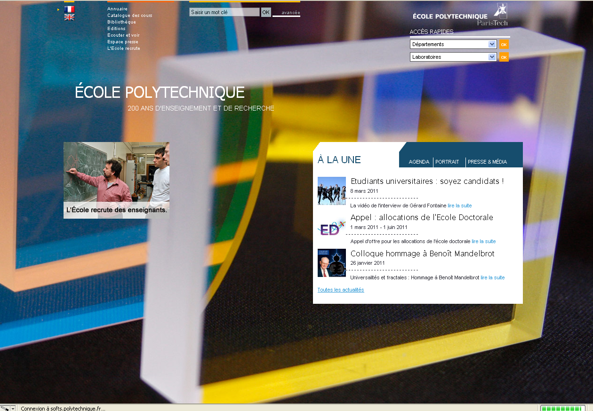The image size is (593, 411).
Task: Open headline Colloque hommage à Benoît Mandelbrot
Action: click(422, 253)
